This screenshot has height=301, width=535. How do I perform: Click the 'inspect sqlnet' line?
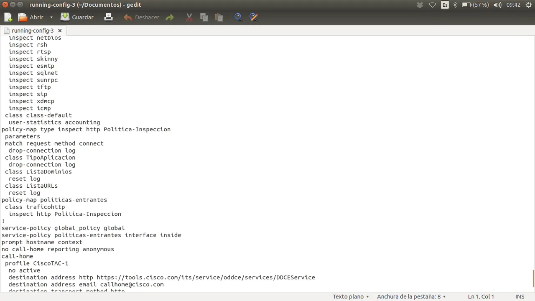pos(33,73)
